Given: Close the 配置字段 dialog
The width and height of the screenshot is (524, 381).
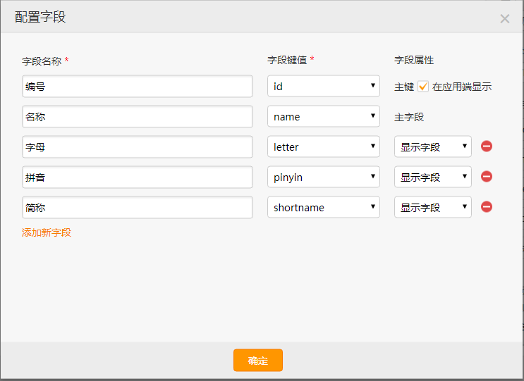Looking at the screenshot, I should (505, 19).
